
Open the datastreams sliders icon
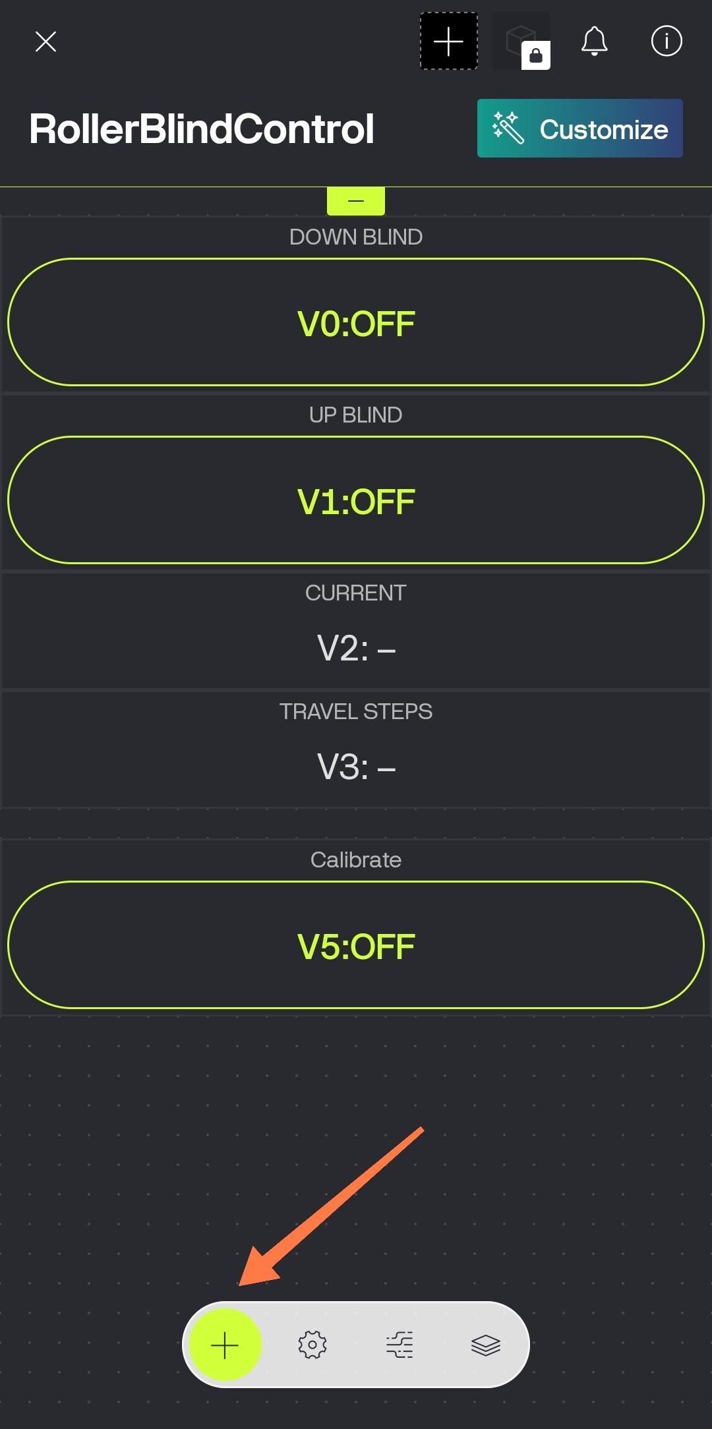[400, 1345]
